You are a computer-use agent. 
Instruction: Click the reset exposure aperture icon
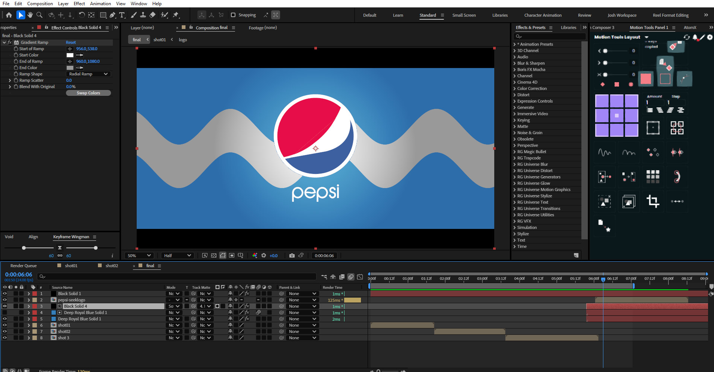pos(264,256)
